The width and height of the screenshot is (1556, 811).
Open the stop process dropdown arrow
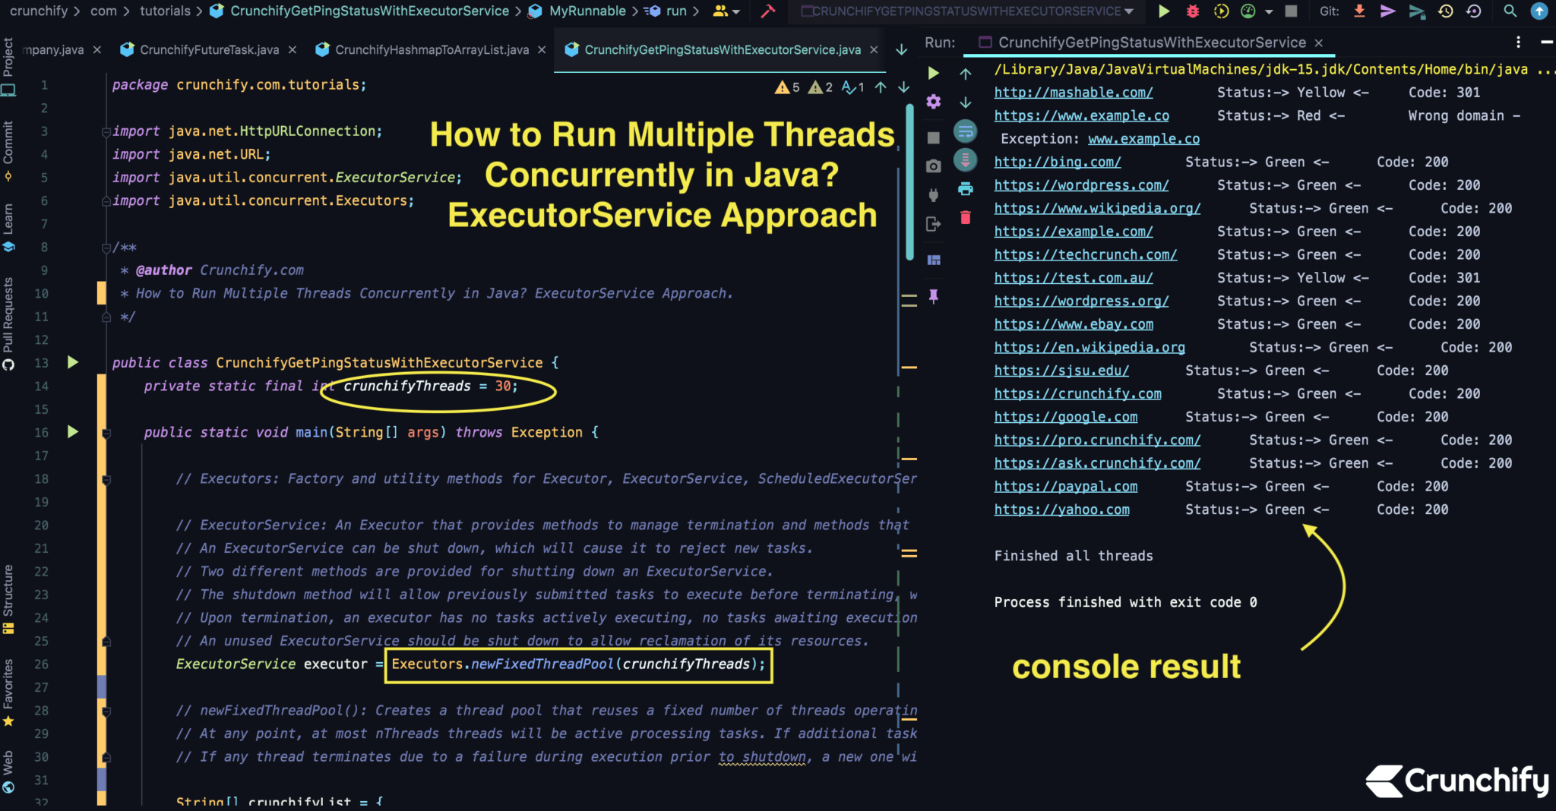(1270, 11)
